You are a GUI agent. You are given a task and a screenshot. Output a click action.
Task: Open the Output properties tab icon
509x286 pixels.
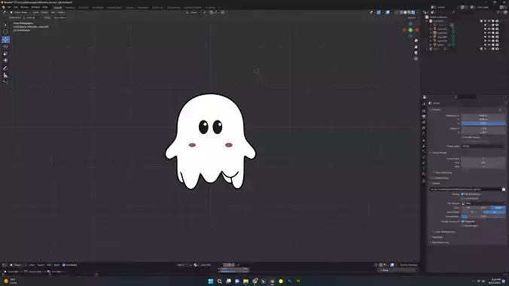click(x=424, y=116)
